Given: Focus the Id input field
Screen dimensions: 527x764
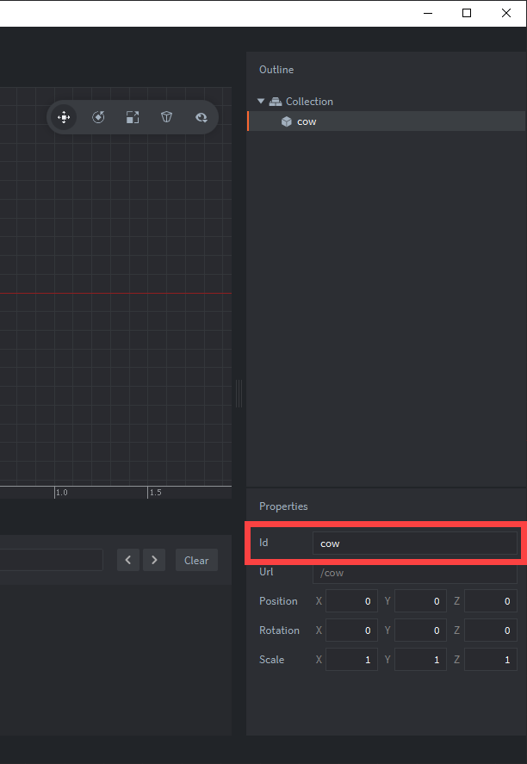Looking at the screenshot, I should coord(415,543).
